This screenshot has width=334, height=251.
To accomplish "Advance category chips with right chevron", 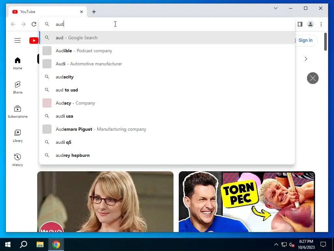I will (306, 59).
